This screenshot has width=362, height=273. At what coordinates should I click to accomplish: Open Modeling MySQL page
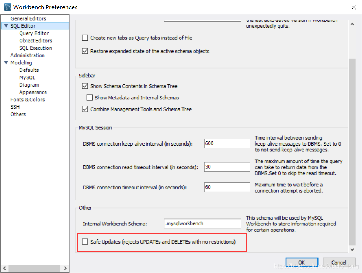27,77
